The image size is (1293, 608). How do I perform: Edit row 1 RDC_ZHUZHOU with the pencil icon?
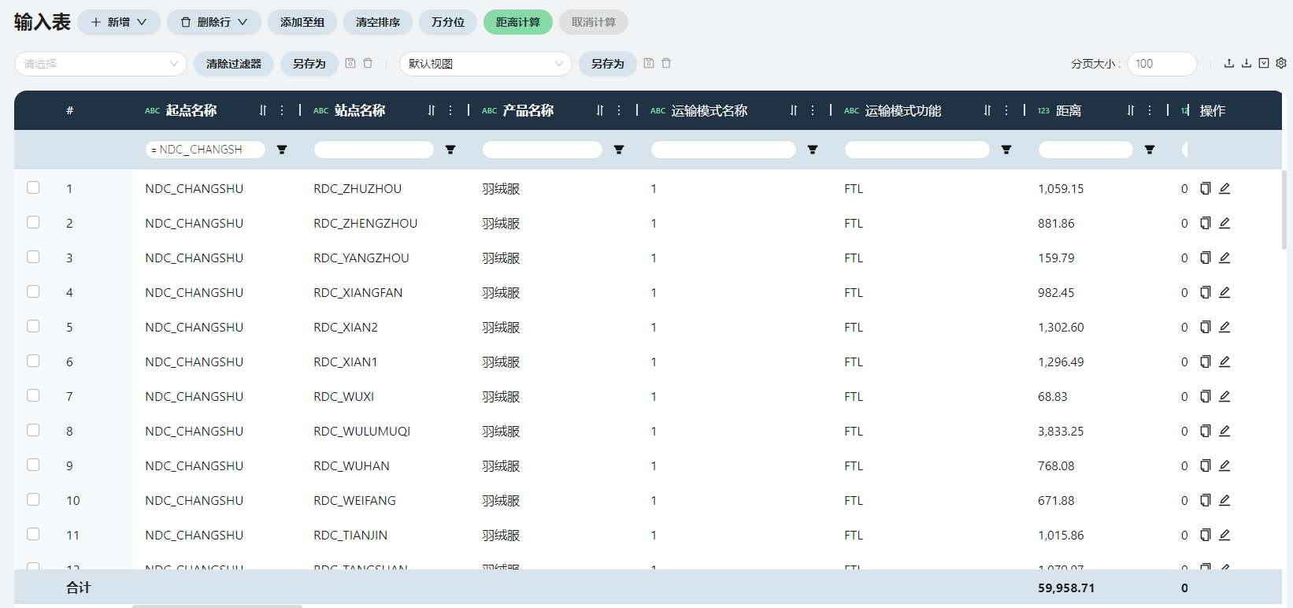(x=1224, y=188)
